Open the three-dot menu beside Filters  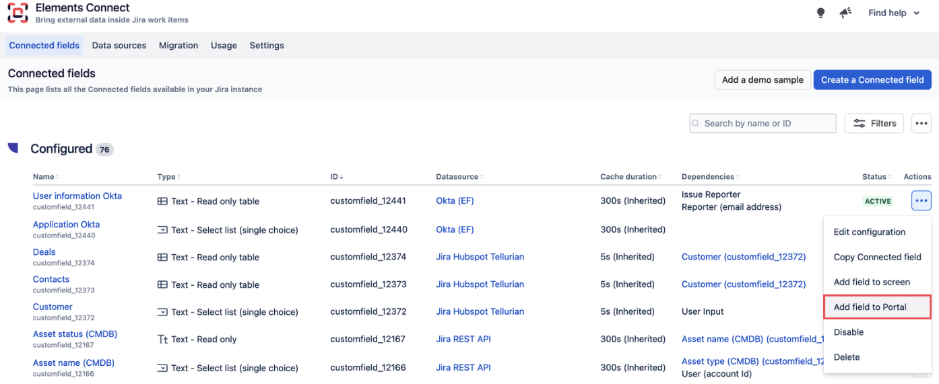(x=921, y=123)
